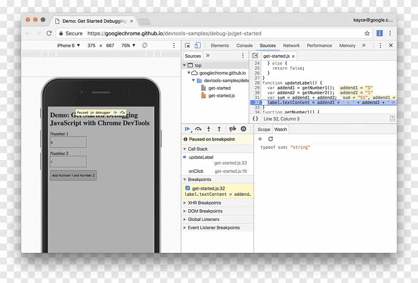Show more DevTools tabs chevron

364,45
